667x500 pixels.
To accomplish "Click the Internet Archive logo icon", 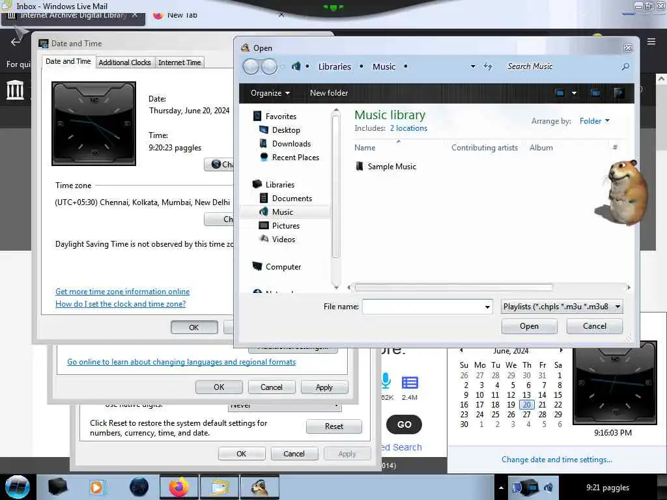I will [x=15, y=90].
